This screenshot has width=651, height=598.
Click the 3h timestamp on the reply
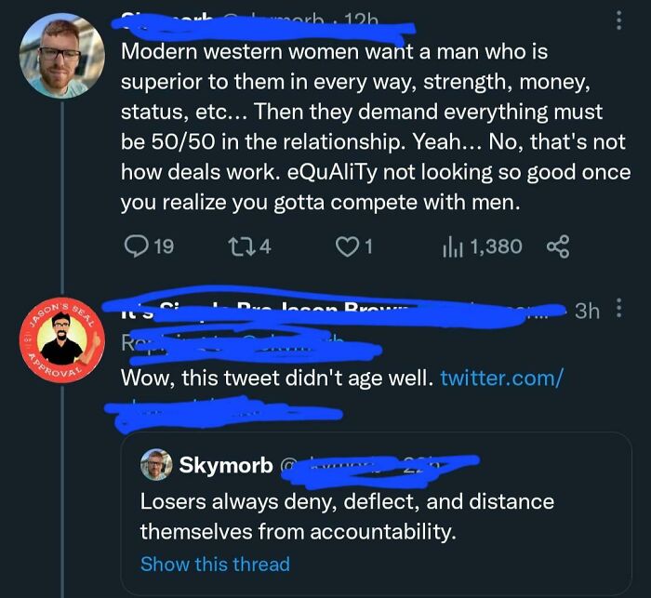(586, 311)
